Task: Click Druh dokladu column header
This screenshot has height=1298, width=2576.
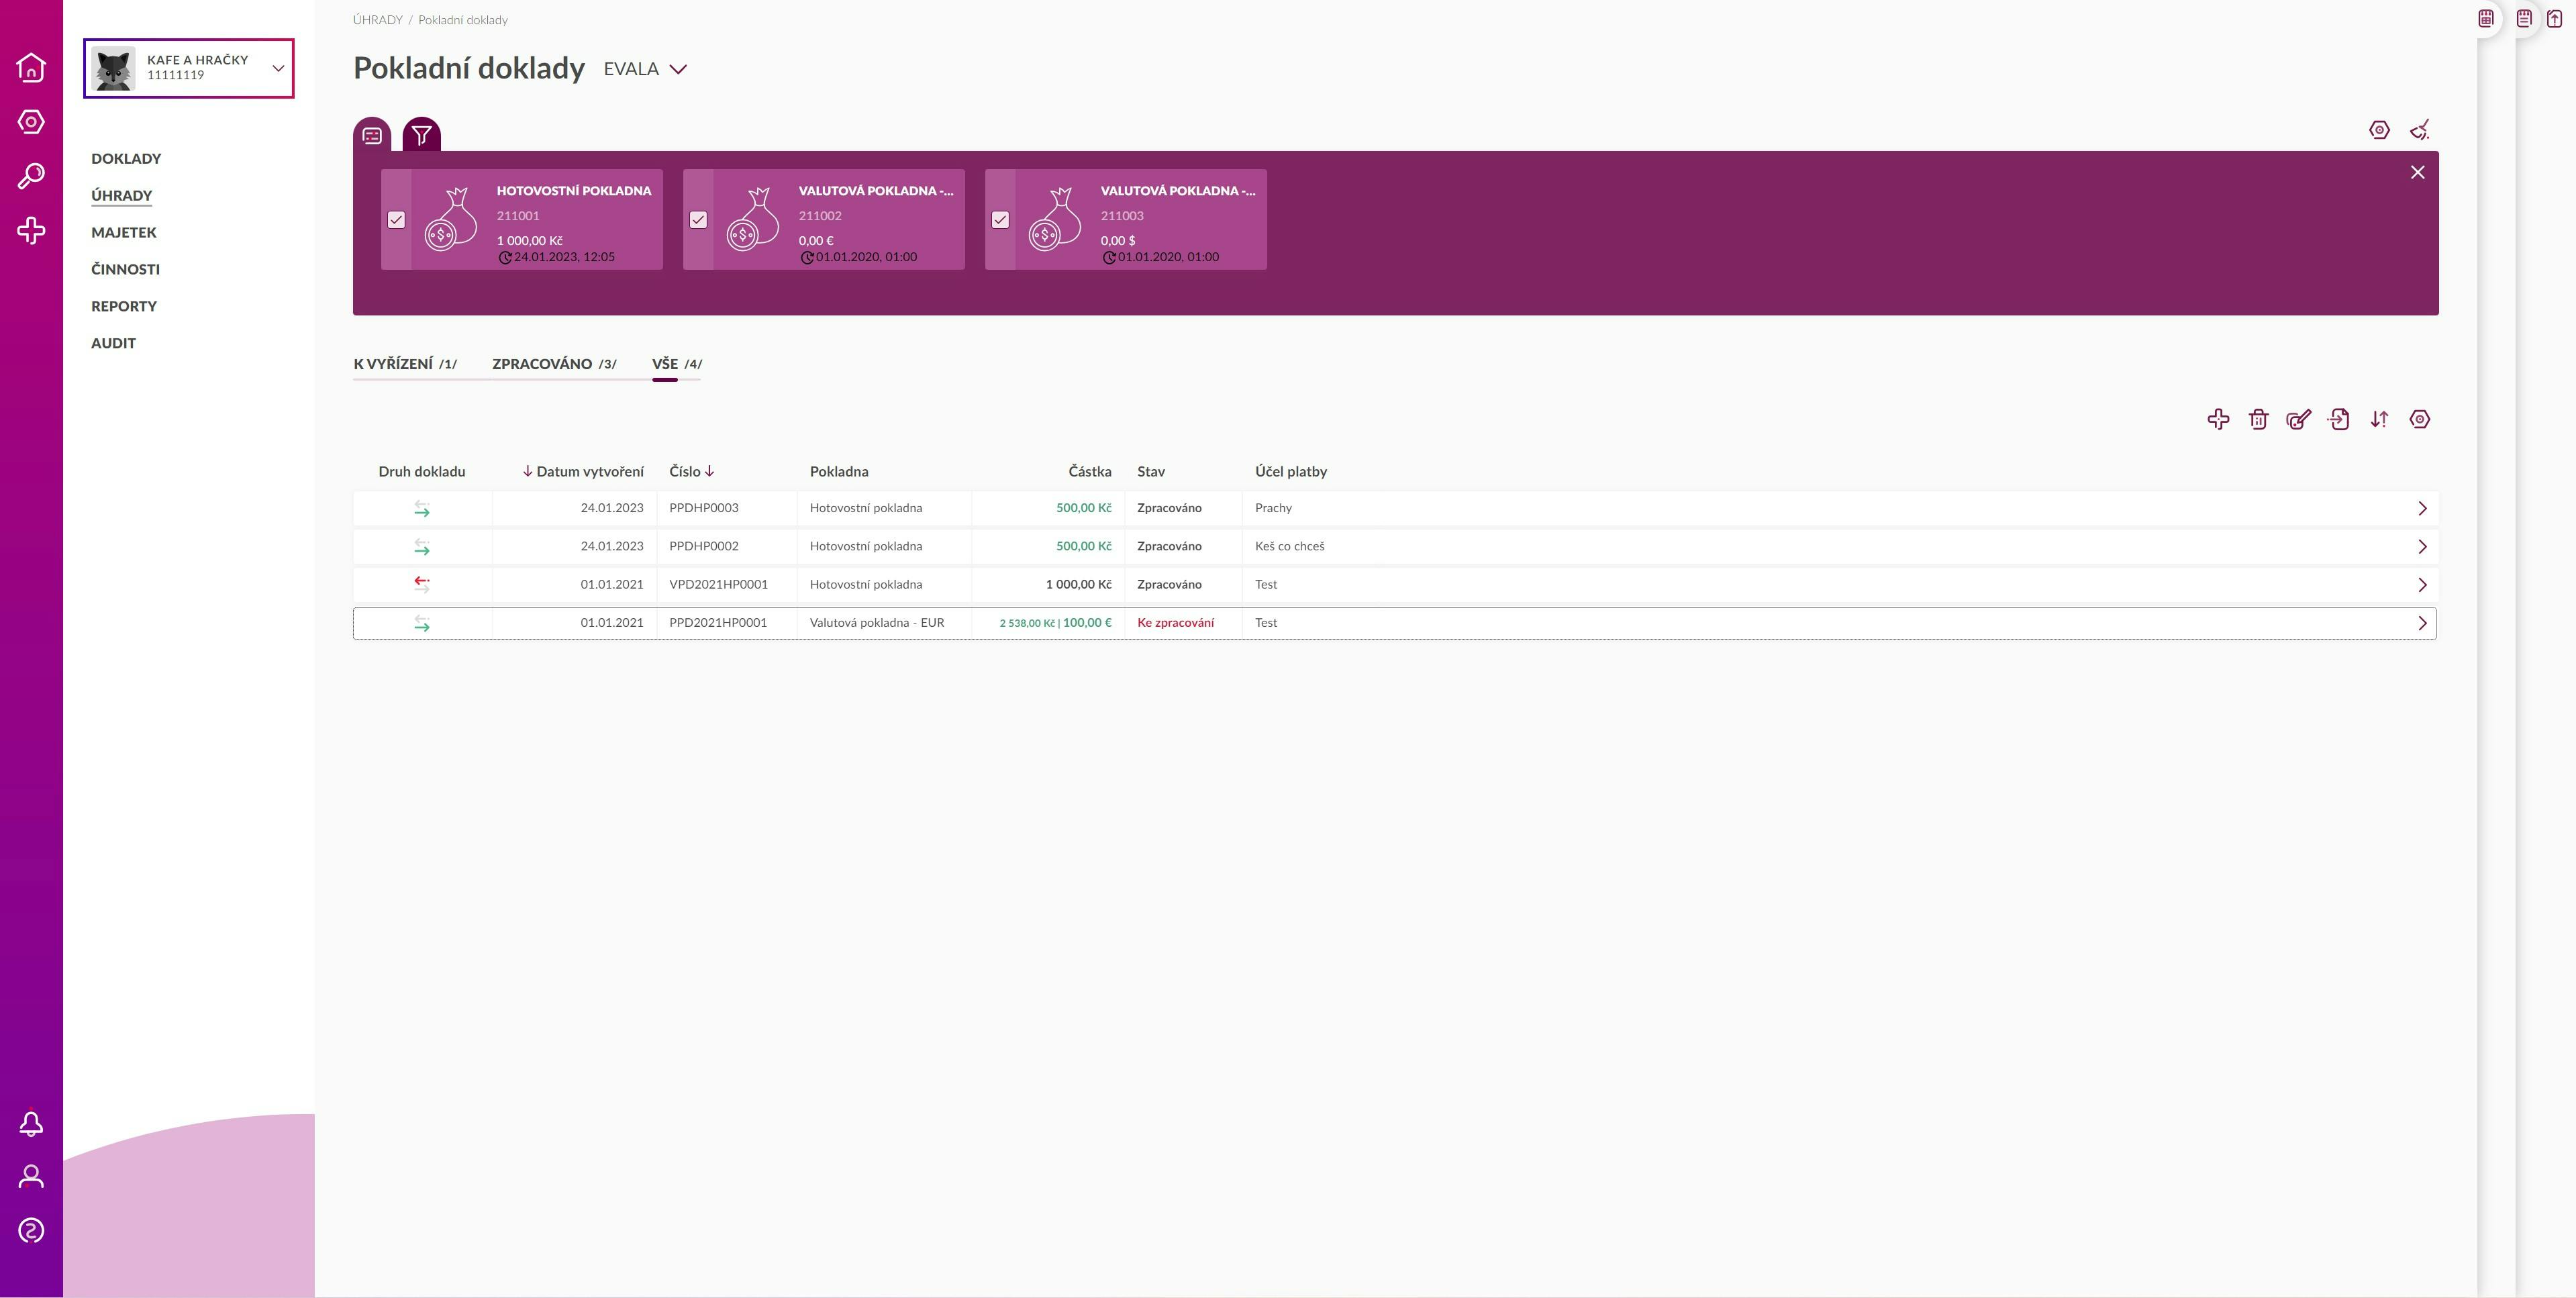Action: (421, 471)
